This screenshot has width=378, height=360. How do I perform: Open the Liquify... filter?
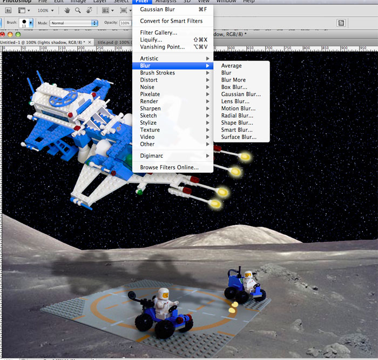point(173,40)
